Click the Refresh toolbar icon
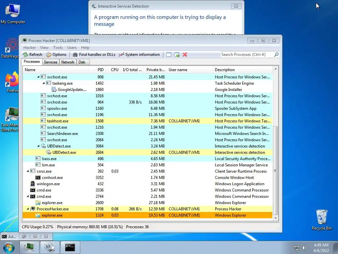 click(25, 55)
